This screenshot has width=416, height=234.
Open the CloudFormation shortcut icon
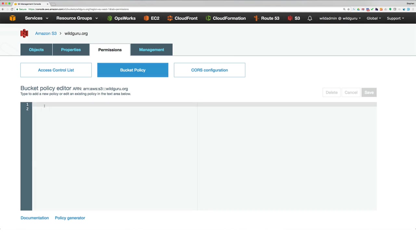click(208, 19)
